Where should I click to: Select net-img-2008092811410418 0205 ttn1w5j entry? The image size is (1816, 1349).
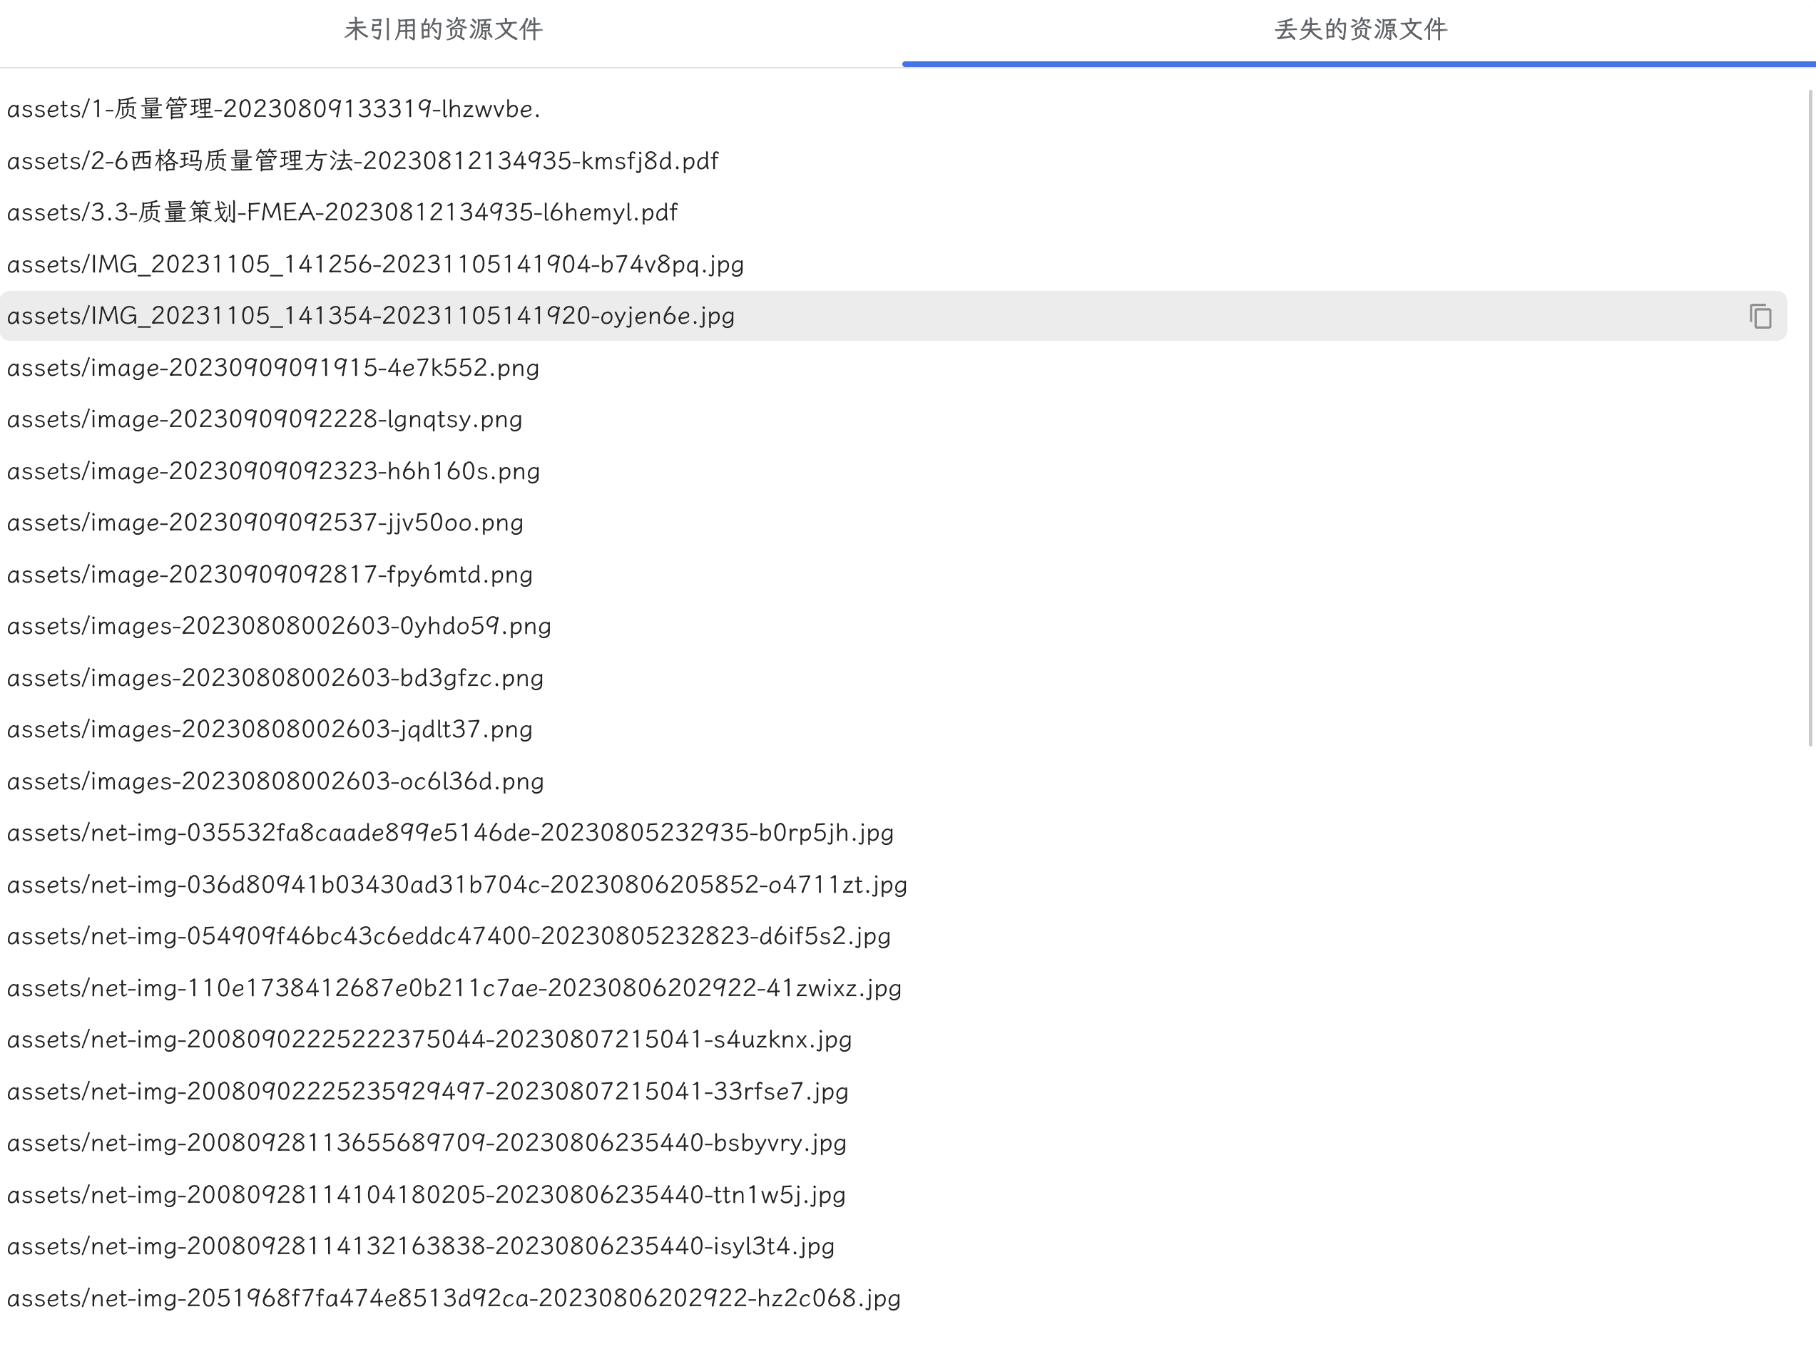(427, 1196)
